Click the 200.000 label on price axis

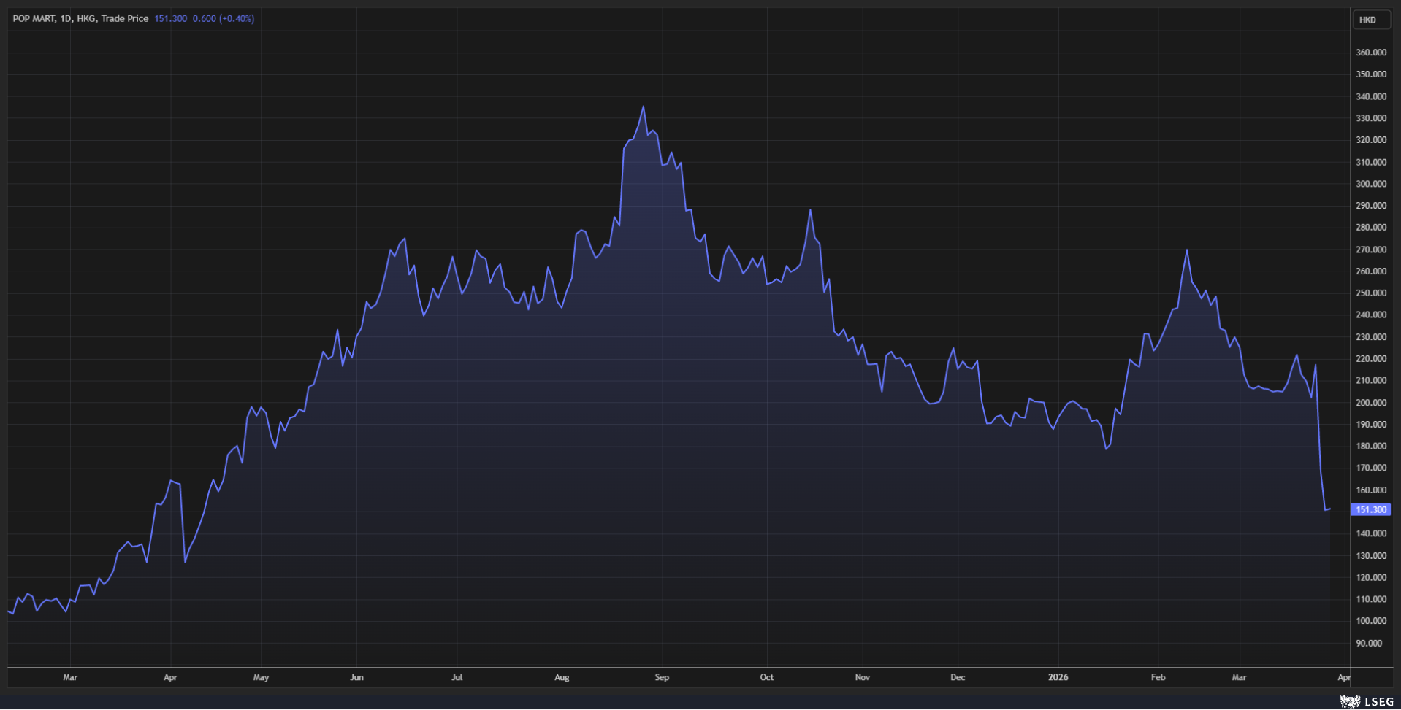point(1370,403)
